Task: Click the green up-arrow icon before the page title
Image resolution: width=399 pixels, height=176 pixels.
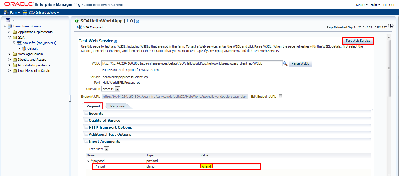Action: 76,21
